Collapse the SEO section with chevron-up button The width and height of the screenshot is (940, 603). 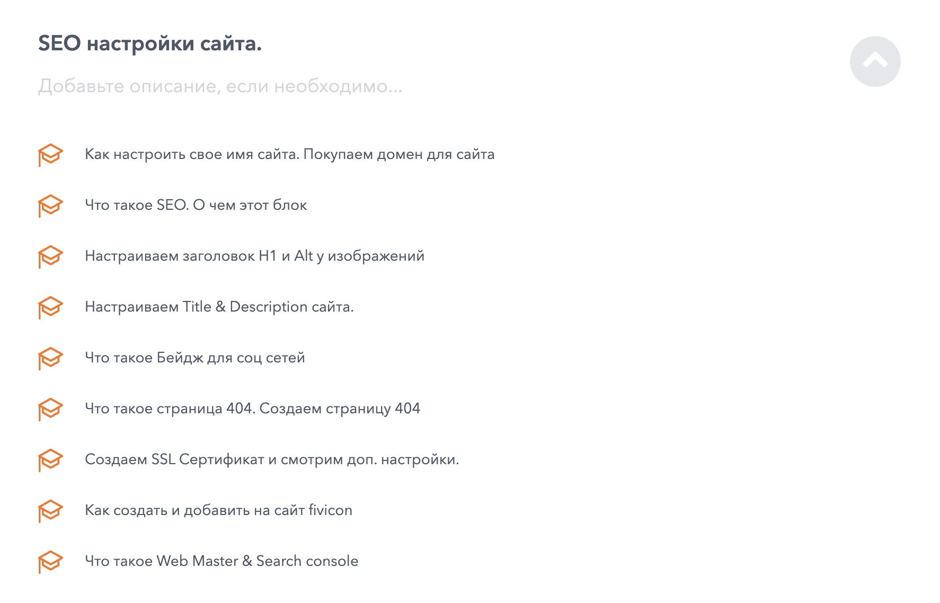pos(875,61)
